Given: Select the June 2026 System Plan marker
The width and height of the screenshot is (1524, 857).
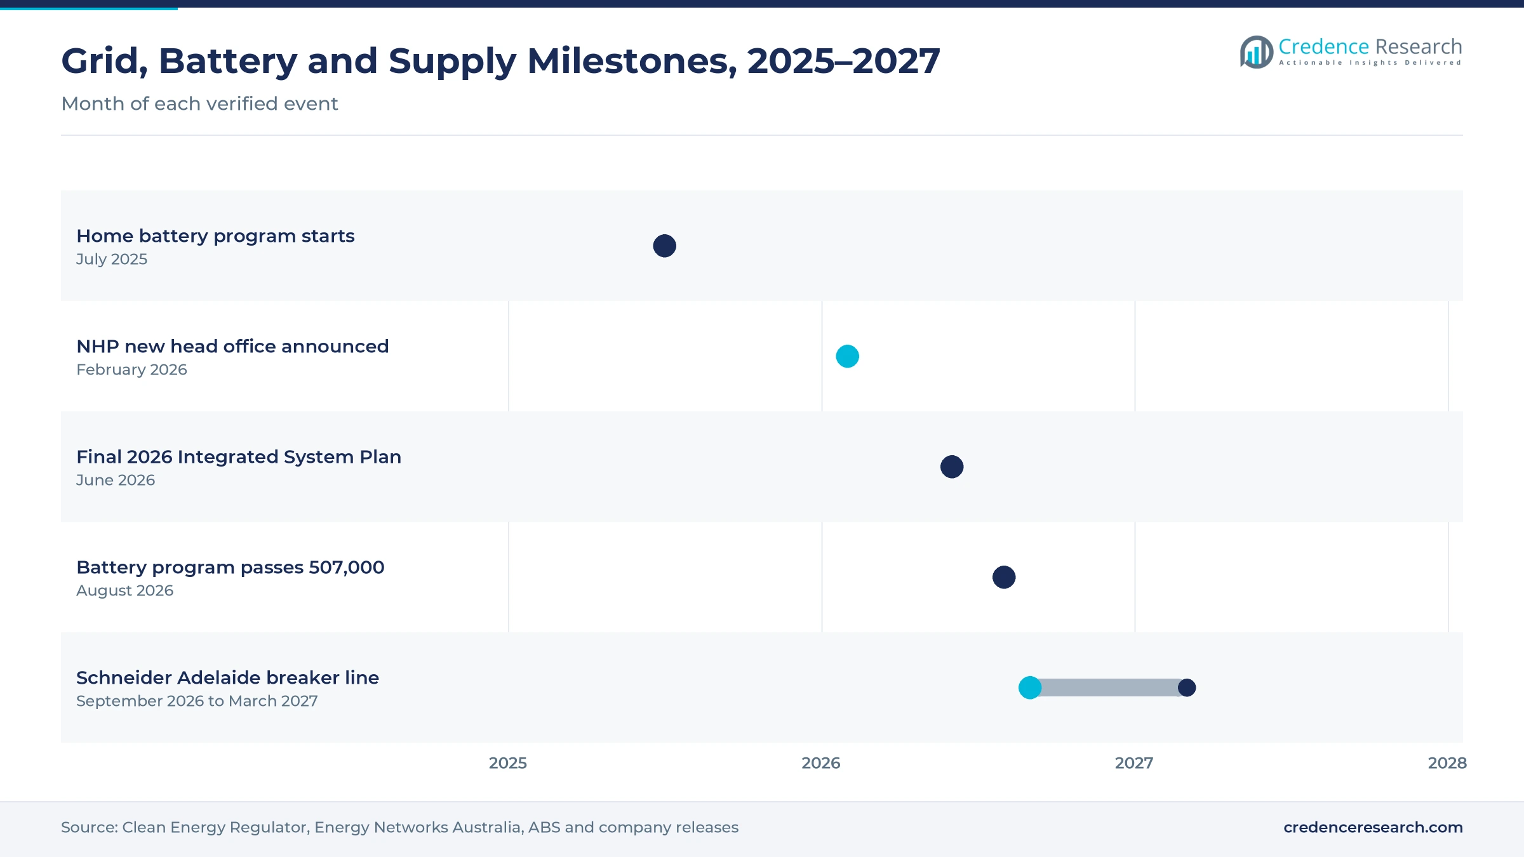Looking at the screenshot, I should point(951,467).
